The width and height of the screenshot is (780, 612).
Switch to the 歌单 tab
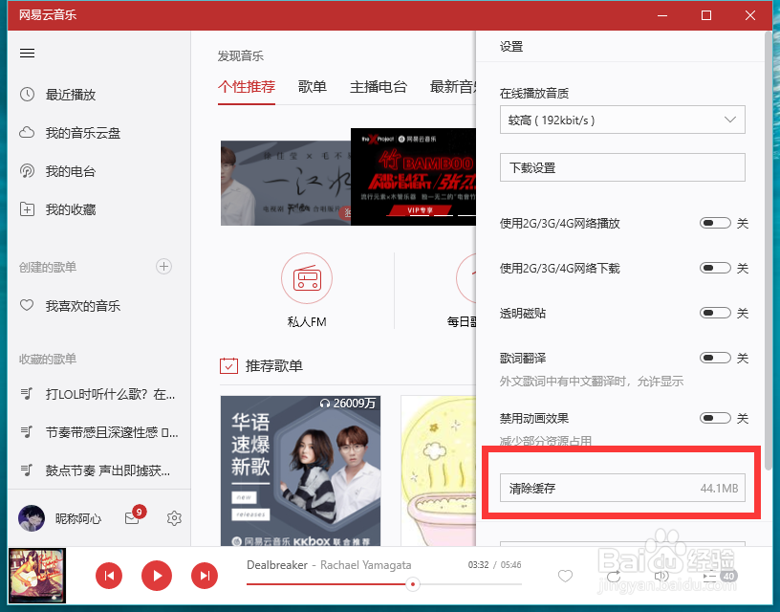(313, 87)
